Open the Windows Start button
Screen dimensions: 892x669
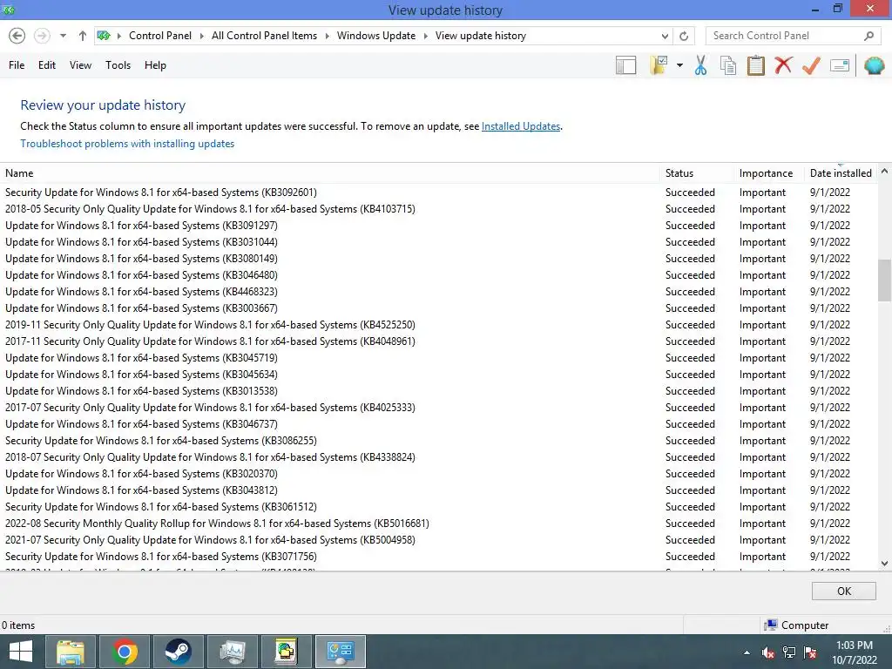click(x=21, y=652)
